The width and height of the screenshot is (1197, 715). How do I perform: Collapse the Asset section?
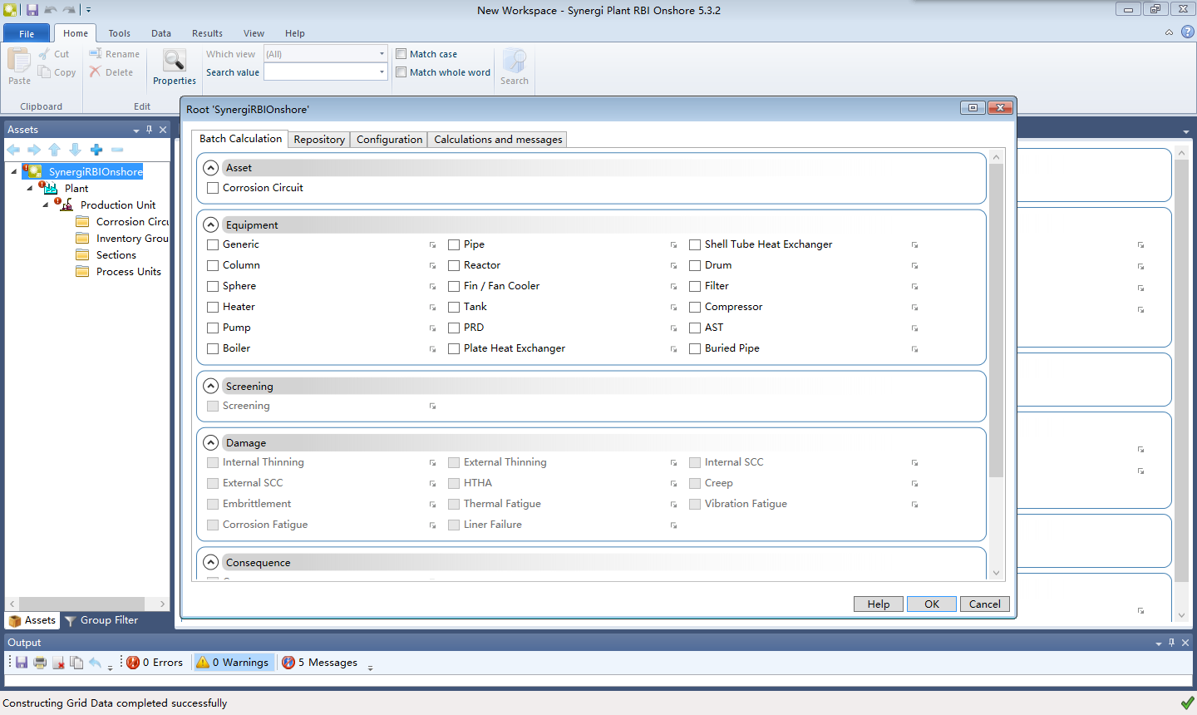(x=211, y=168)
